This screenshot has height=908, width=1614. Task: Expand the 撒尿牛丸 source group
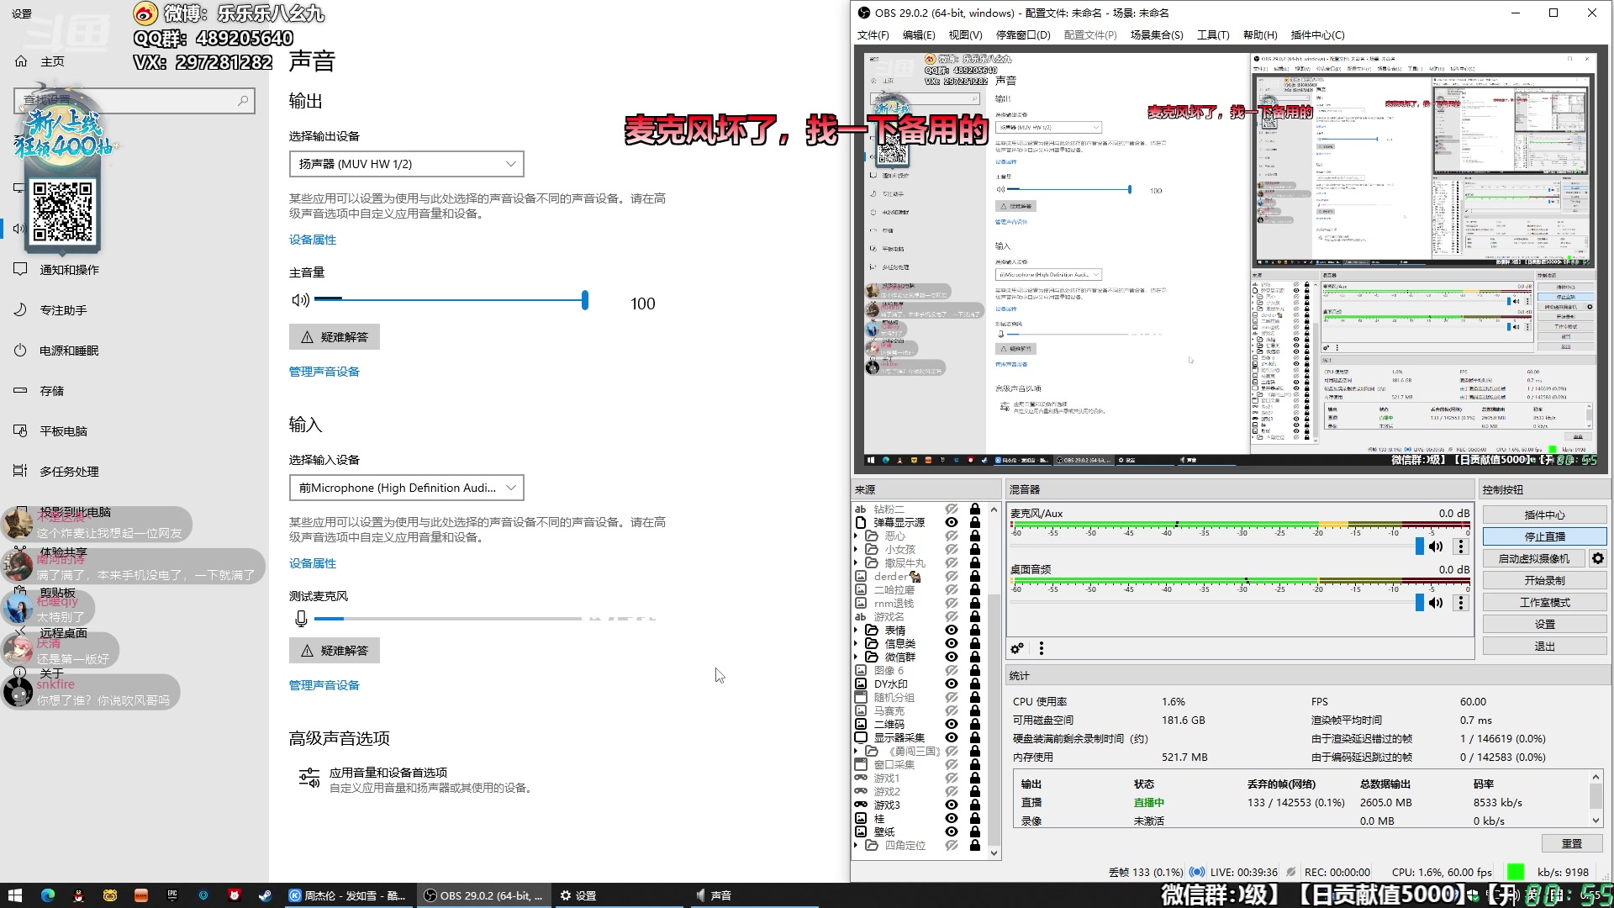[857, 562]
